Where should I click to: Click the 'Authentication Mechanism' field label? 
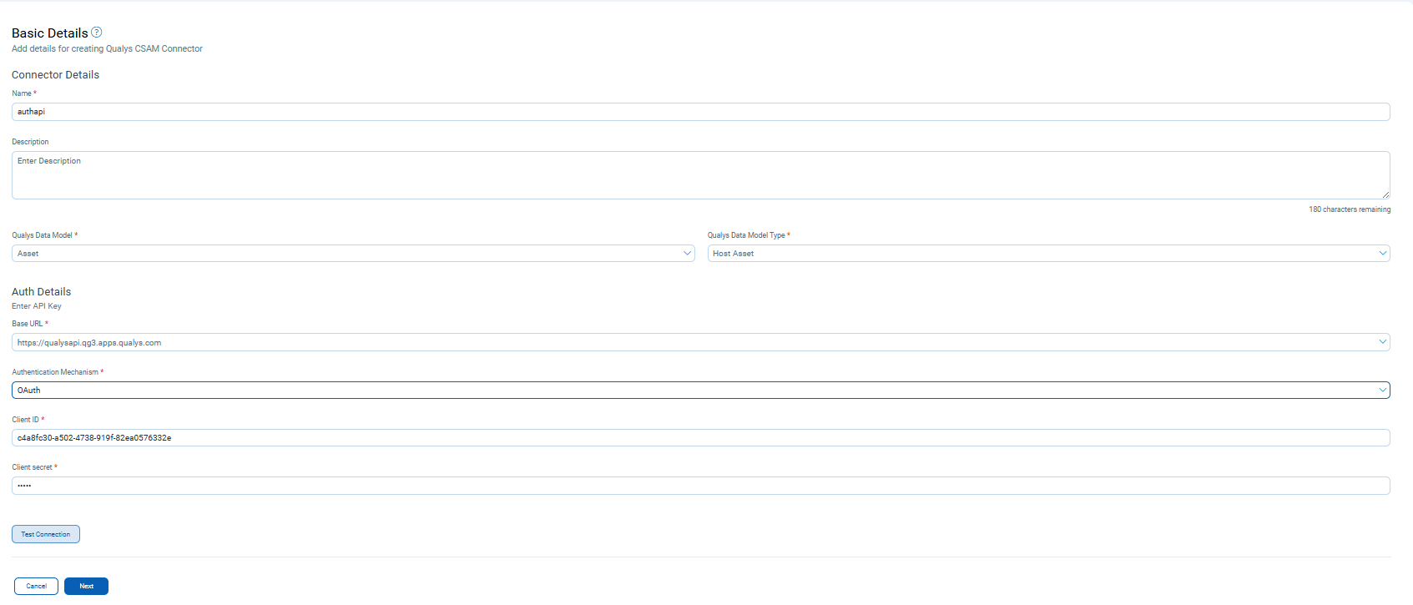coord(55,372)
